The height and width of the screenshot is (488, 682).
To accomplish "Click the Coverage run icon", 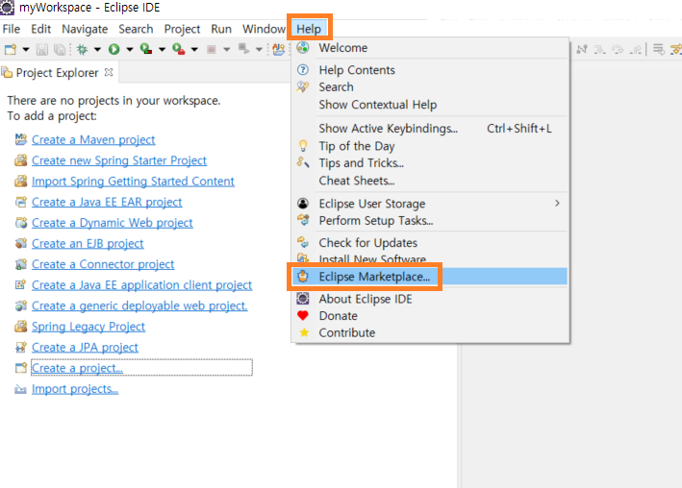I will click(x=146, y=50).
